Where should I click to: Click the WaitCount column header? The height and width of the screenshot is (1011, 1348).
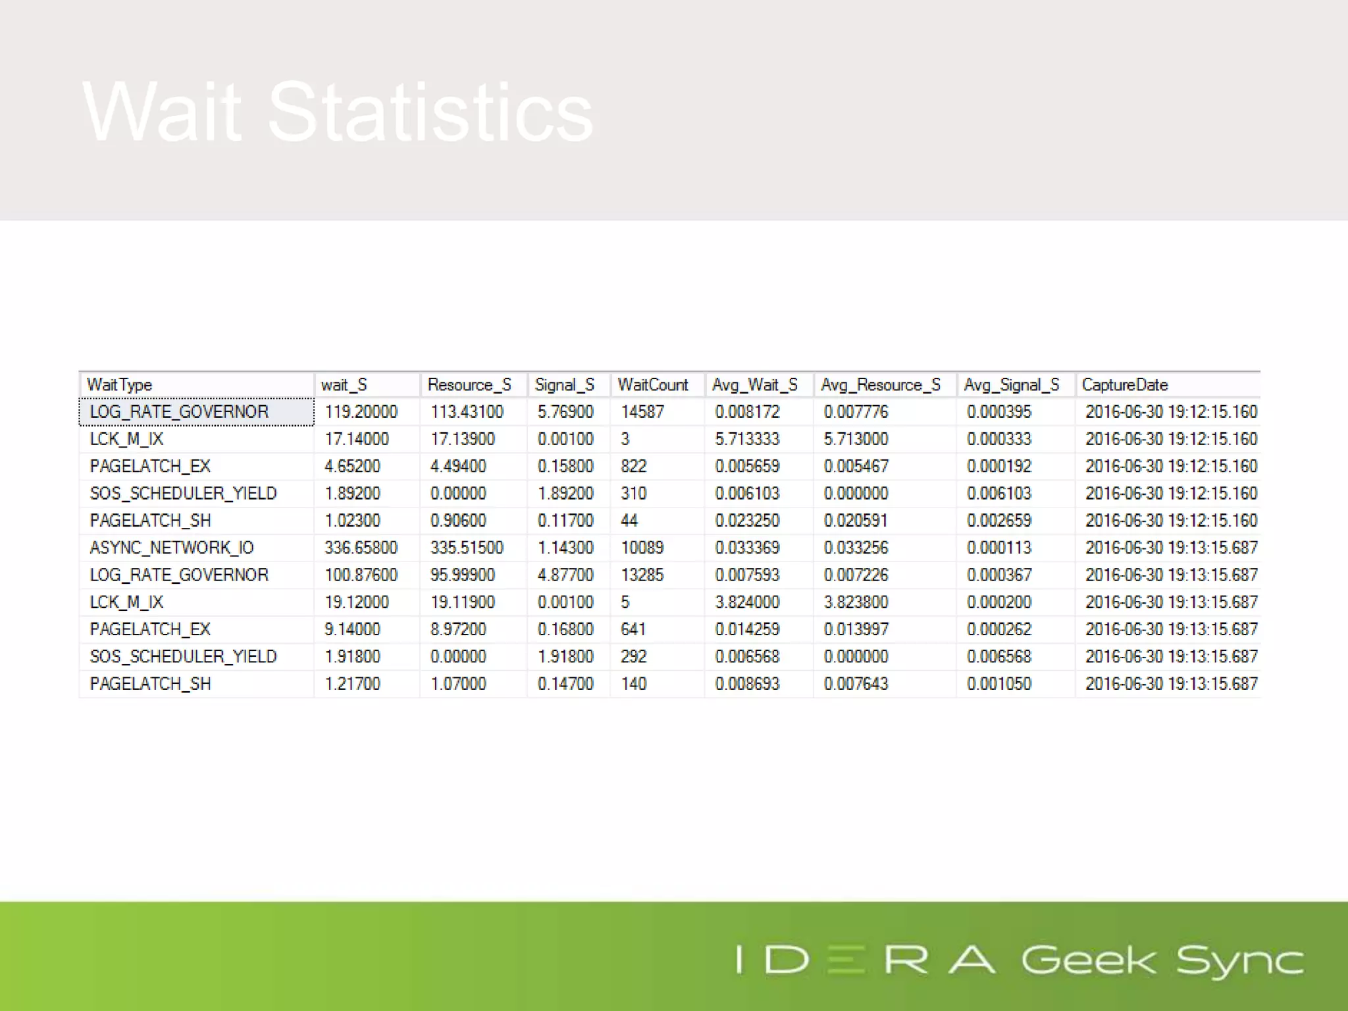tap(653, 384)
